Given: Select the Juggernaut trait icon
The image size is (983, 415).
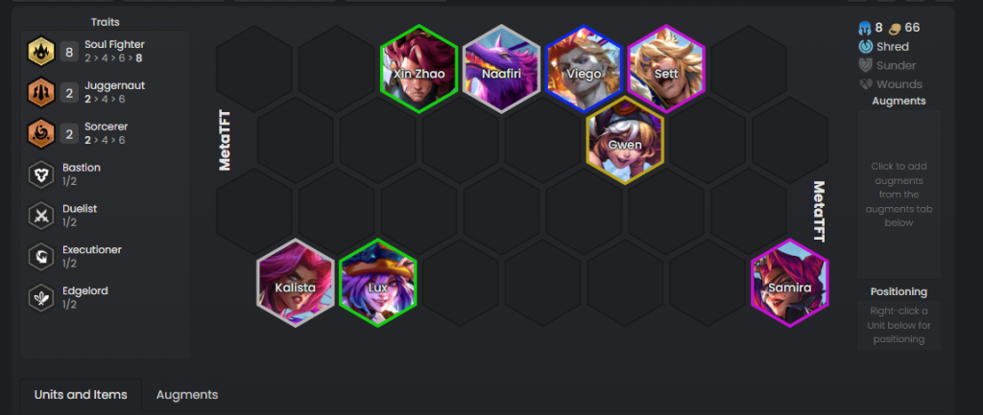Looking at the screenshot, I should [41, 93].
